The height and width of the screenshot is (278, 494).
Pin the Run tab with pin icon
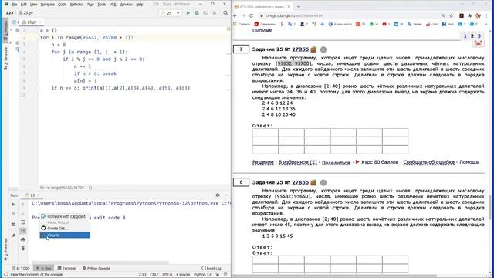(x=13, y=236)
